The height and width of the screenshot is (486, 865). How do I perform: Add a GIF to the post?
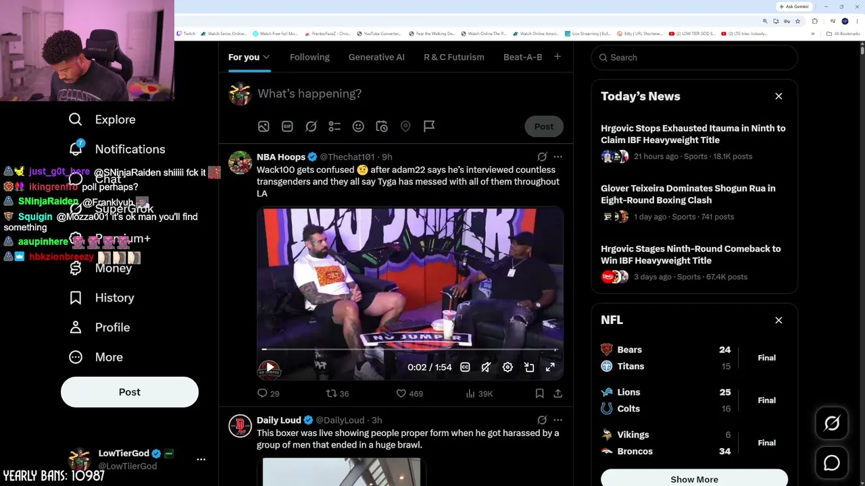click(x=287, y=126)
